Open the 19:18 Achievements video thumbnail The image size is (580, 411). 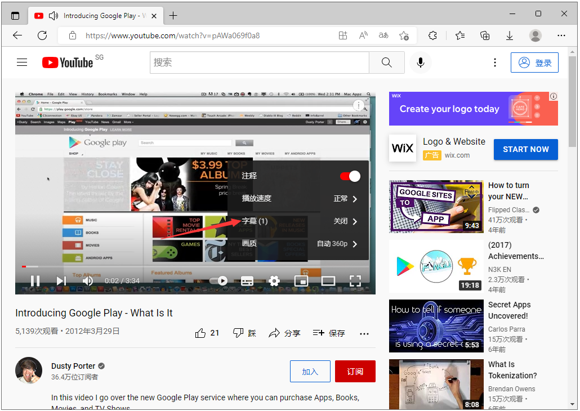coord(436,266)
